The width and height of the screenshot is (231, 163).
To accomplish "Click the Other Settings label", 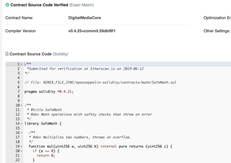I will pyautogui.click(x=217, y=31).
